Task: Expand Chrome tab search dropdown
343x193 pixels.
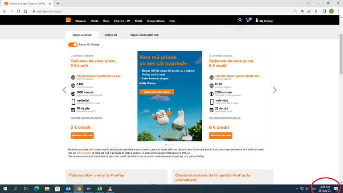Action: tap(308, 3)
